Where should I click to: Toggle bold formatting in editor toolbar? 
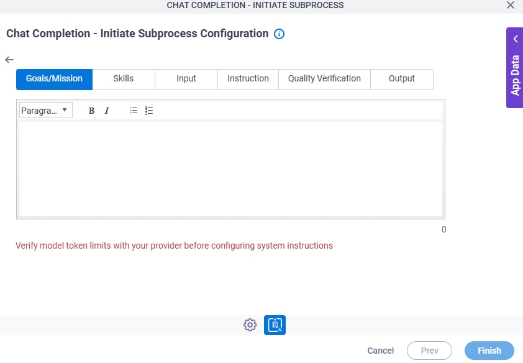click(91, 111)
